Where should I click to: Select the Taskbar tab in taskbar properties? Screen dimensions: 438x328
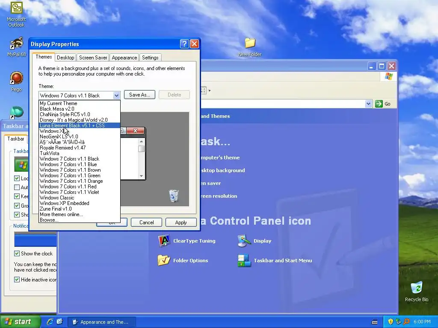tap(16, 139)
